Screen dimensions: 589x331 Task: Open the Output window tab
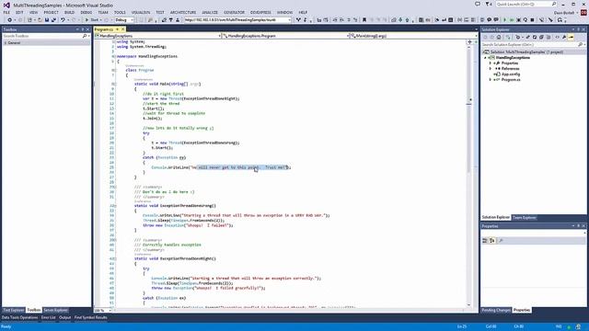65,318
